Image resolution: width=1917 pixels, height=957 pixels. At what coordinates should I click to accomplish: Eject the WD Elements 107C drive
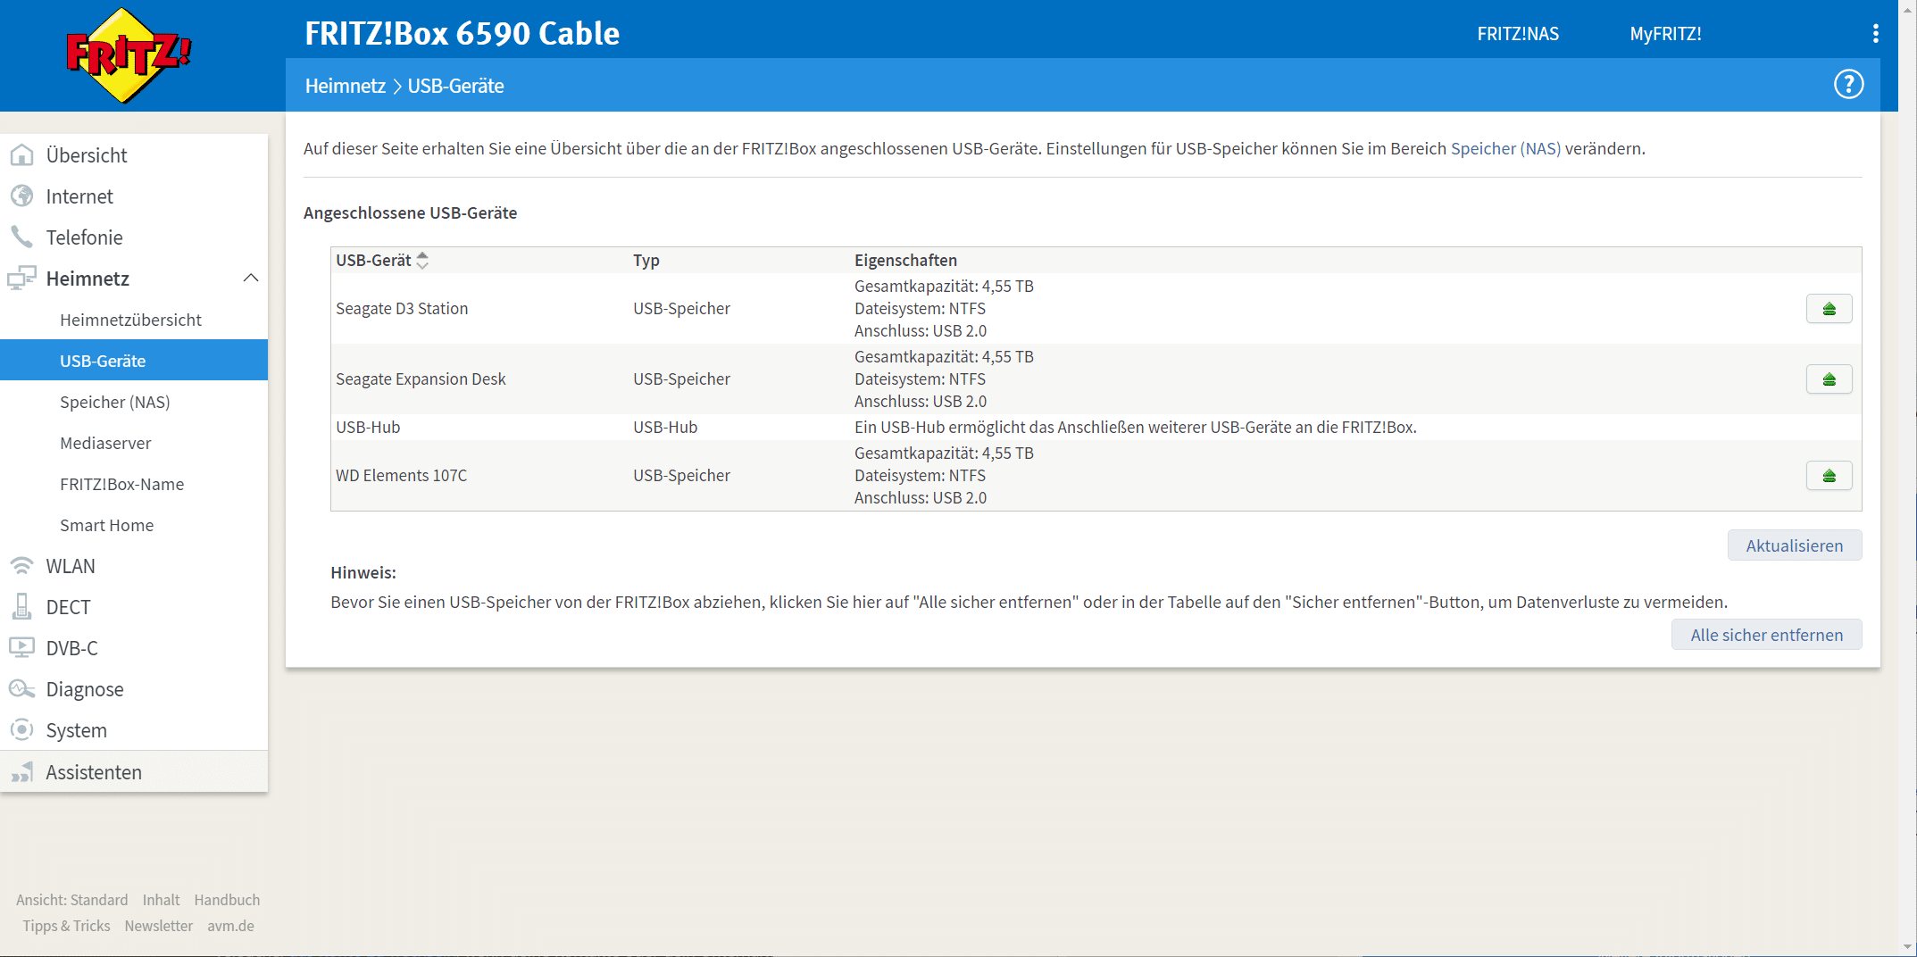coord(1829,476)
